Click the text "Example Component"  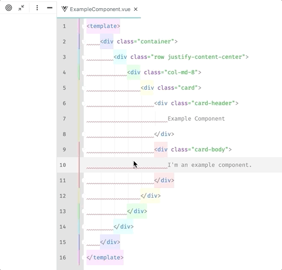(x=196, y=119)
